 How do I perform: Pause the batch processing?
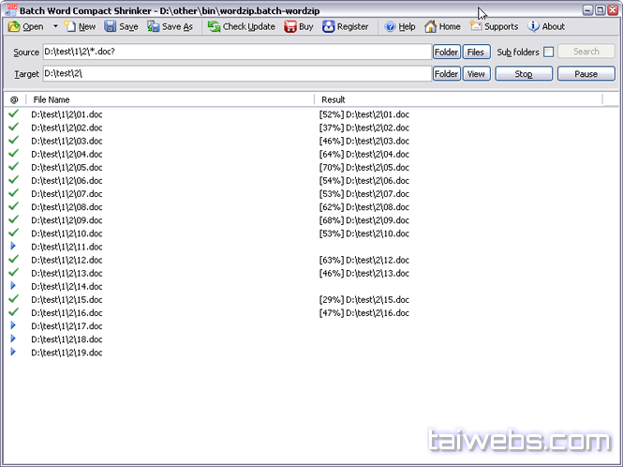tap(586, 74)
